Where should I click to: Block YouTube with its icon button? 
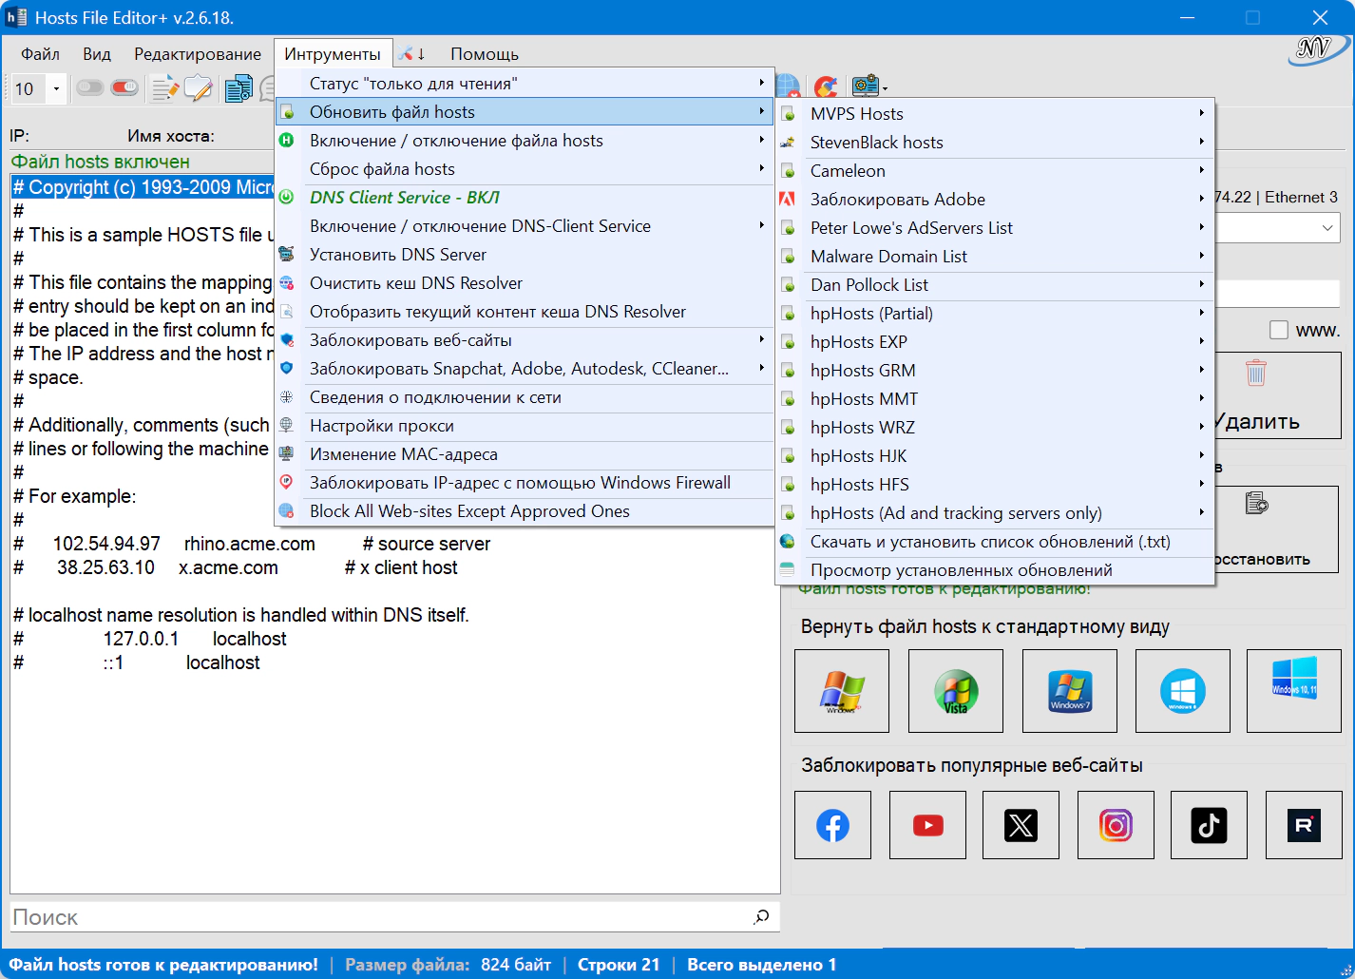[927, 825]
